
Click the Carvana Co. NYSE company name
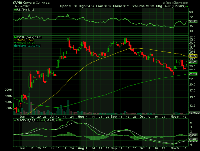coord(36,3)
